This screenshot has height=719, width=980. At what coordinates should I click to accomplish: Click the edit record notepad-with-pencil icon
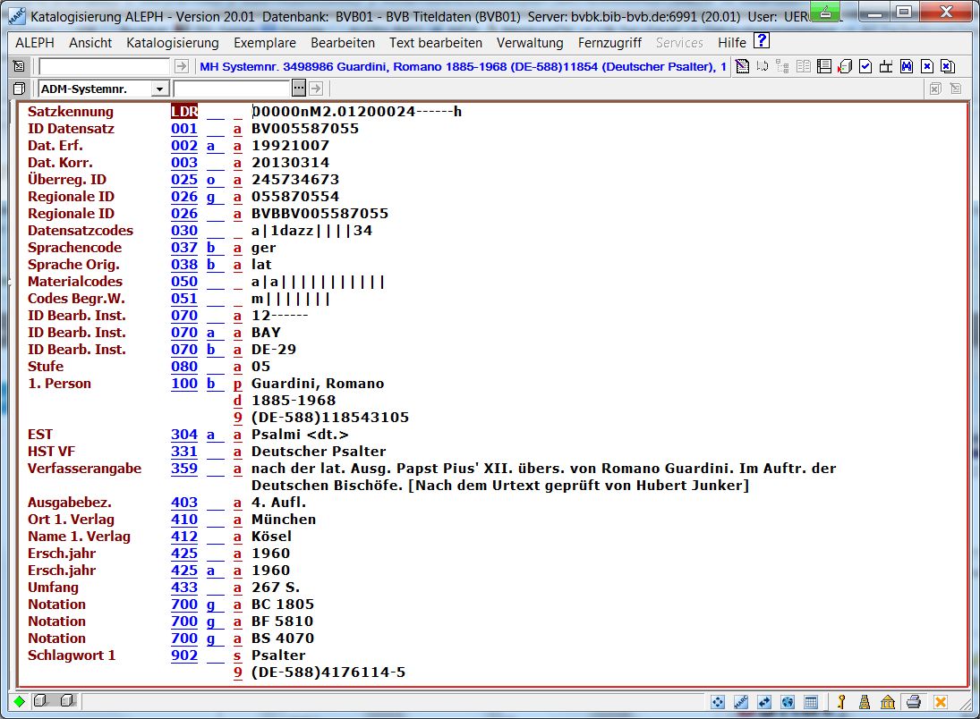[742, 66]
